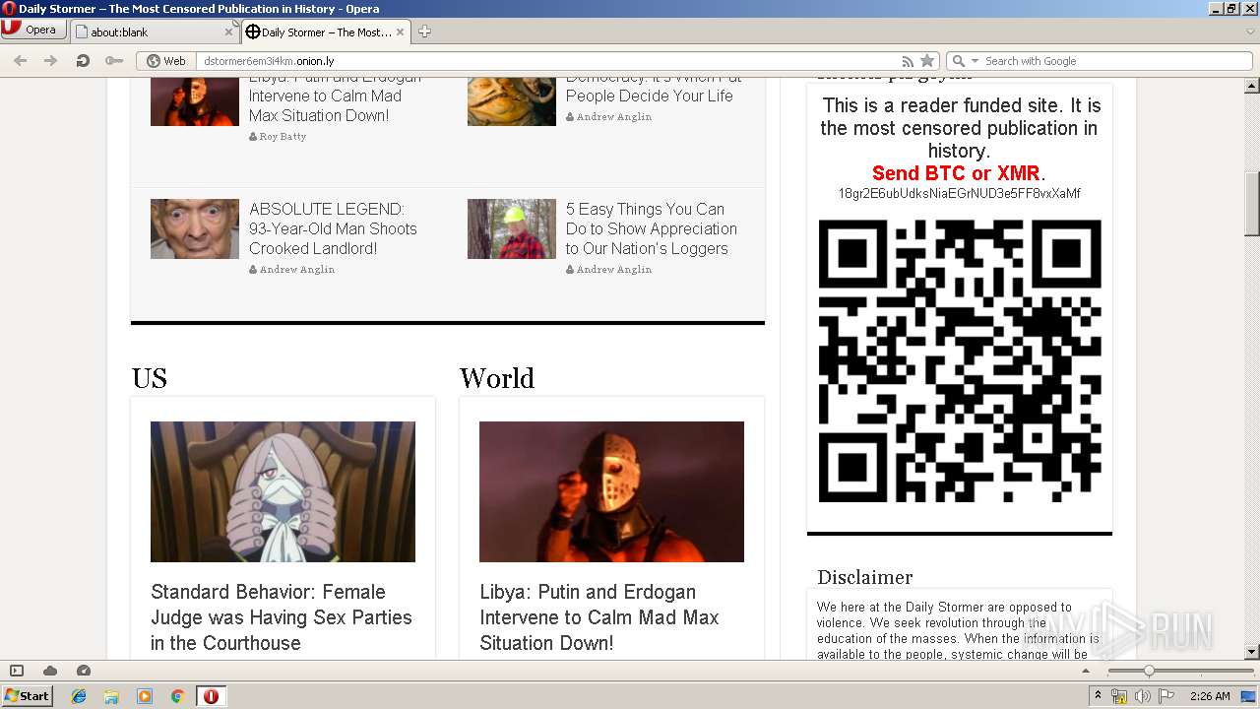This screenshot has width=1260, height=709.
Task: Go back with the back arrow
Action: point(20,60)
